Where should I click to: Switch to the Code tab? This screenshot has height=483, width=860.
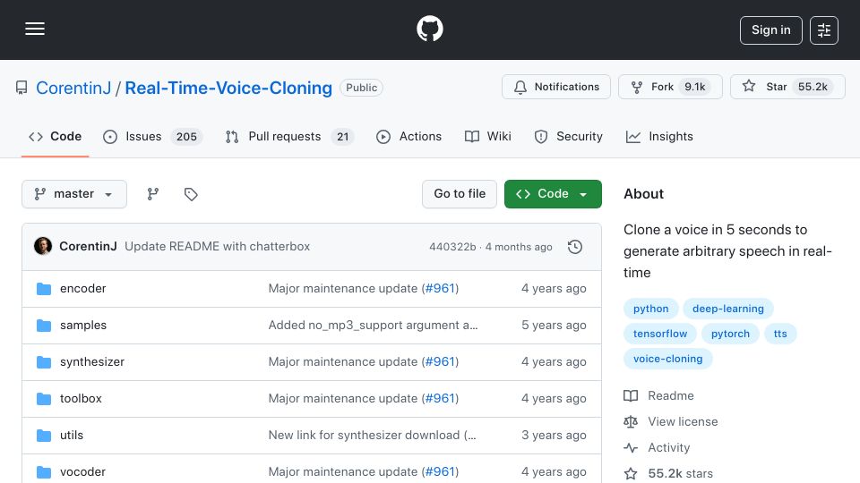coord(55,136)
